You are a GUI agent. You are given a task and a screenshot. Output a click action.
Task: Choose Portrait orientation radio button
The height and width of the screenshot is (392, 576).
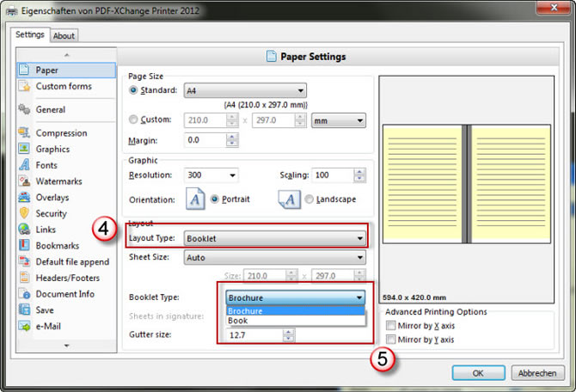coord(215,199)
